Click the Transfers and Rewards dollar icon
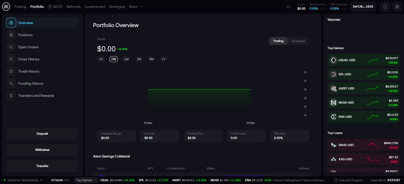 (11, 96)
